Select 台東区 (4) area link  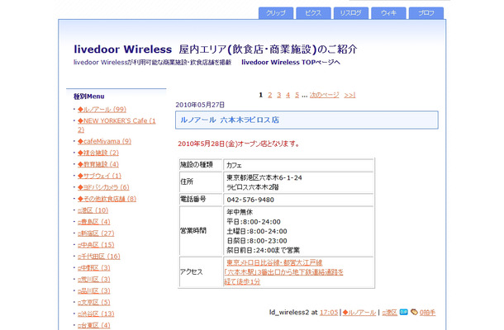pyautogui.click(x=94, y=326)
